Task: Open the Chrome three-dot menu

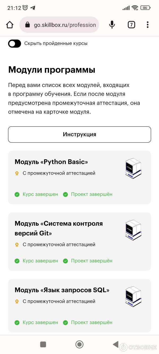Action: pyautogui.click(x=148, y=24)
